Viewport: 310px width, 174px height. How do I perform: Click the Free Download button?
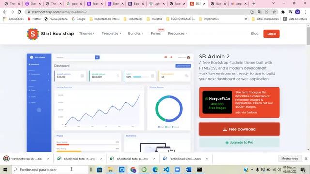click(239, 129)
